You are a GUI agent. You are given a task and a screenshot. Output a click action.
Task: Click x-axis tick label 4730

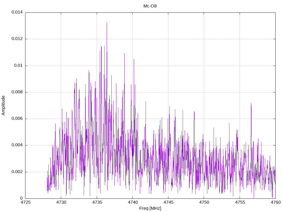[x=61, y=202]
